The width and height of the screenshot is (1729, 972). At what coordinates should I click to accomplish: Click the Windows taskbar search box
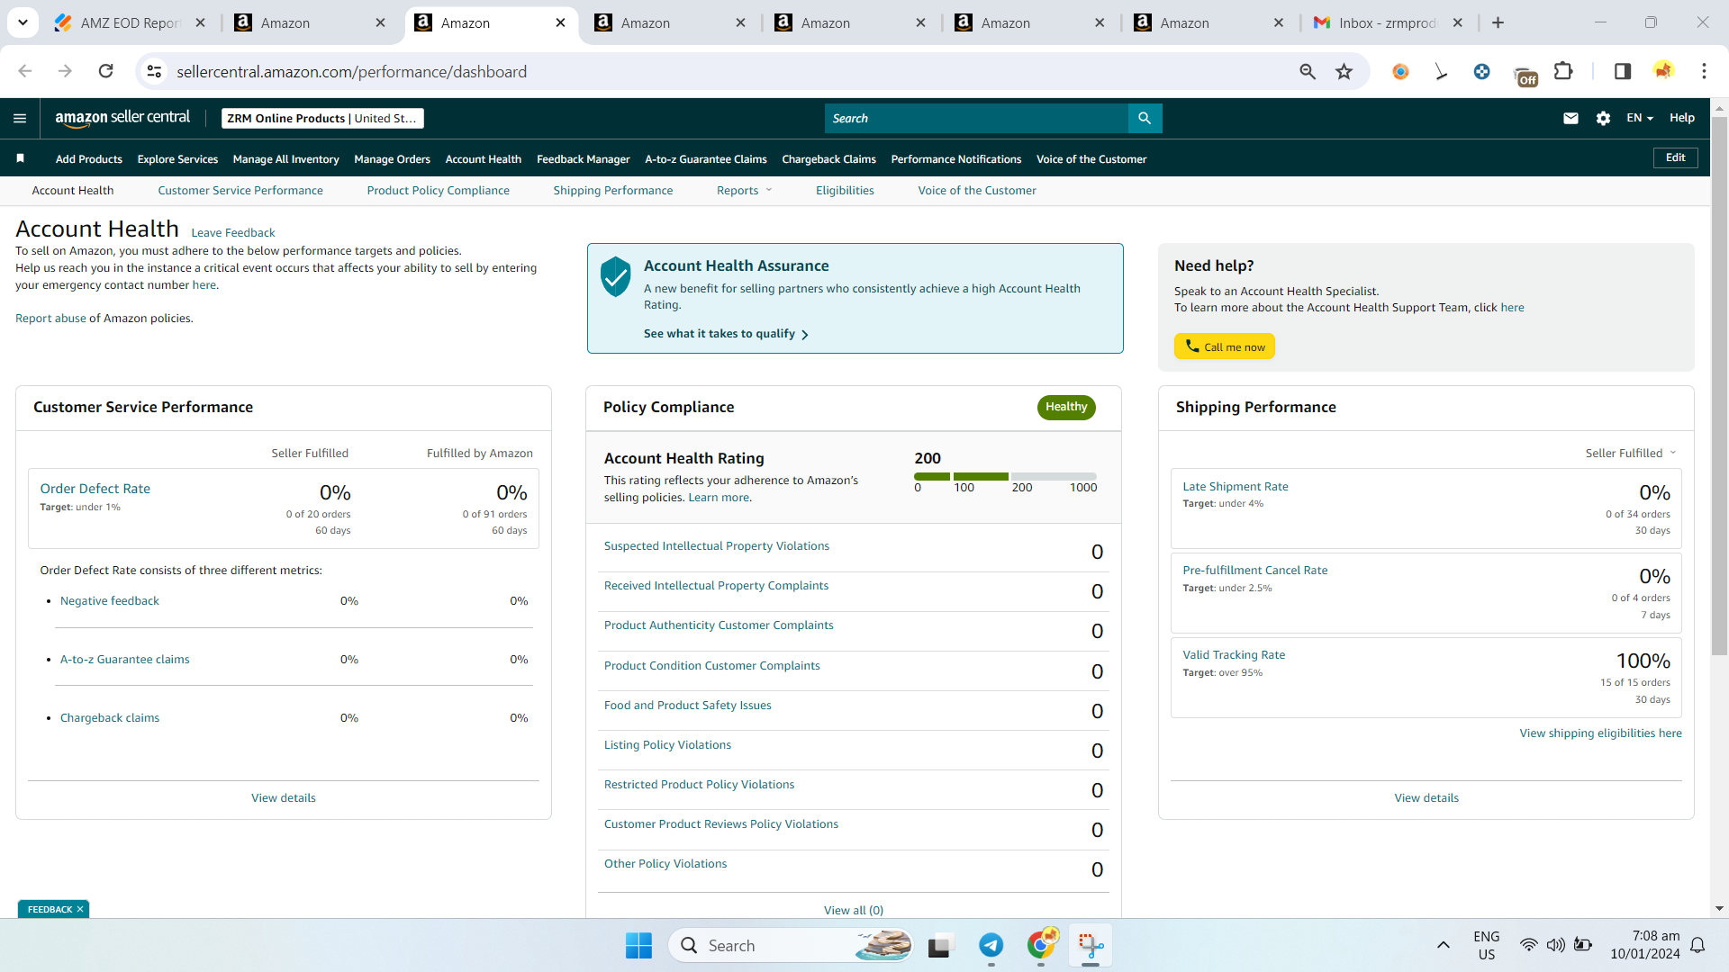(791, 945)
